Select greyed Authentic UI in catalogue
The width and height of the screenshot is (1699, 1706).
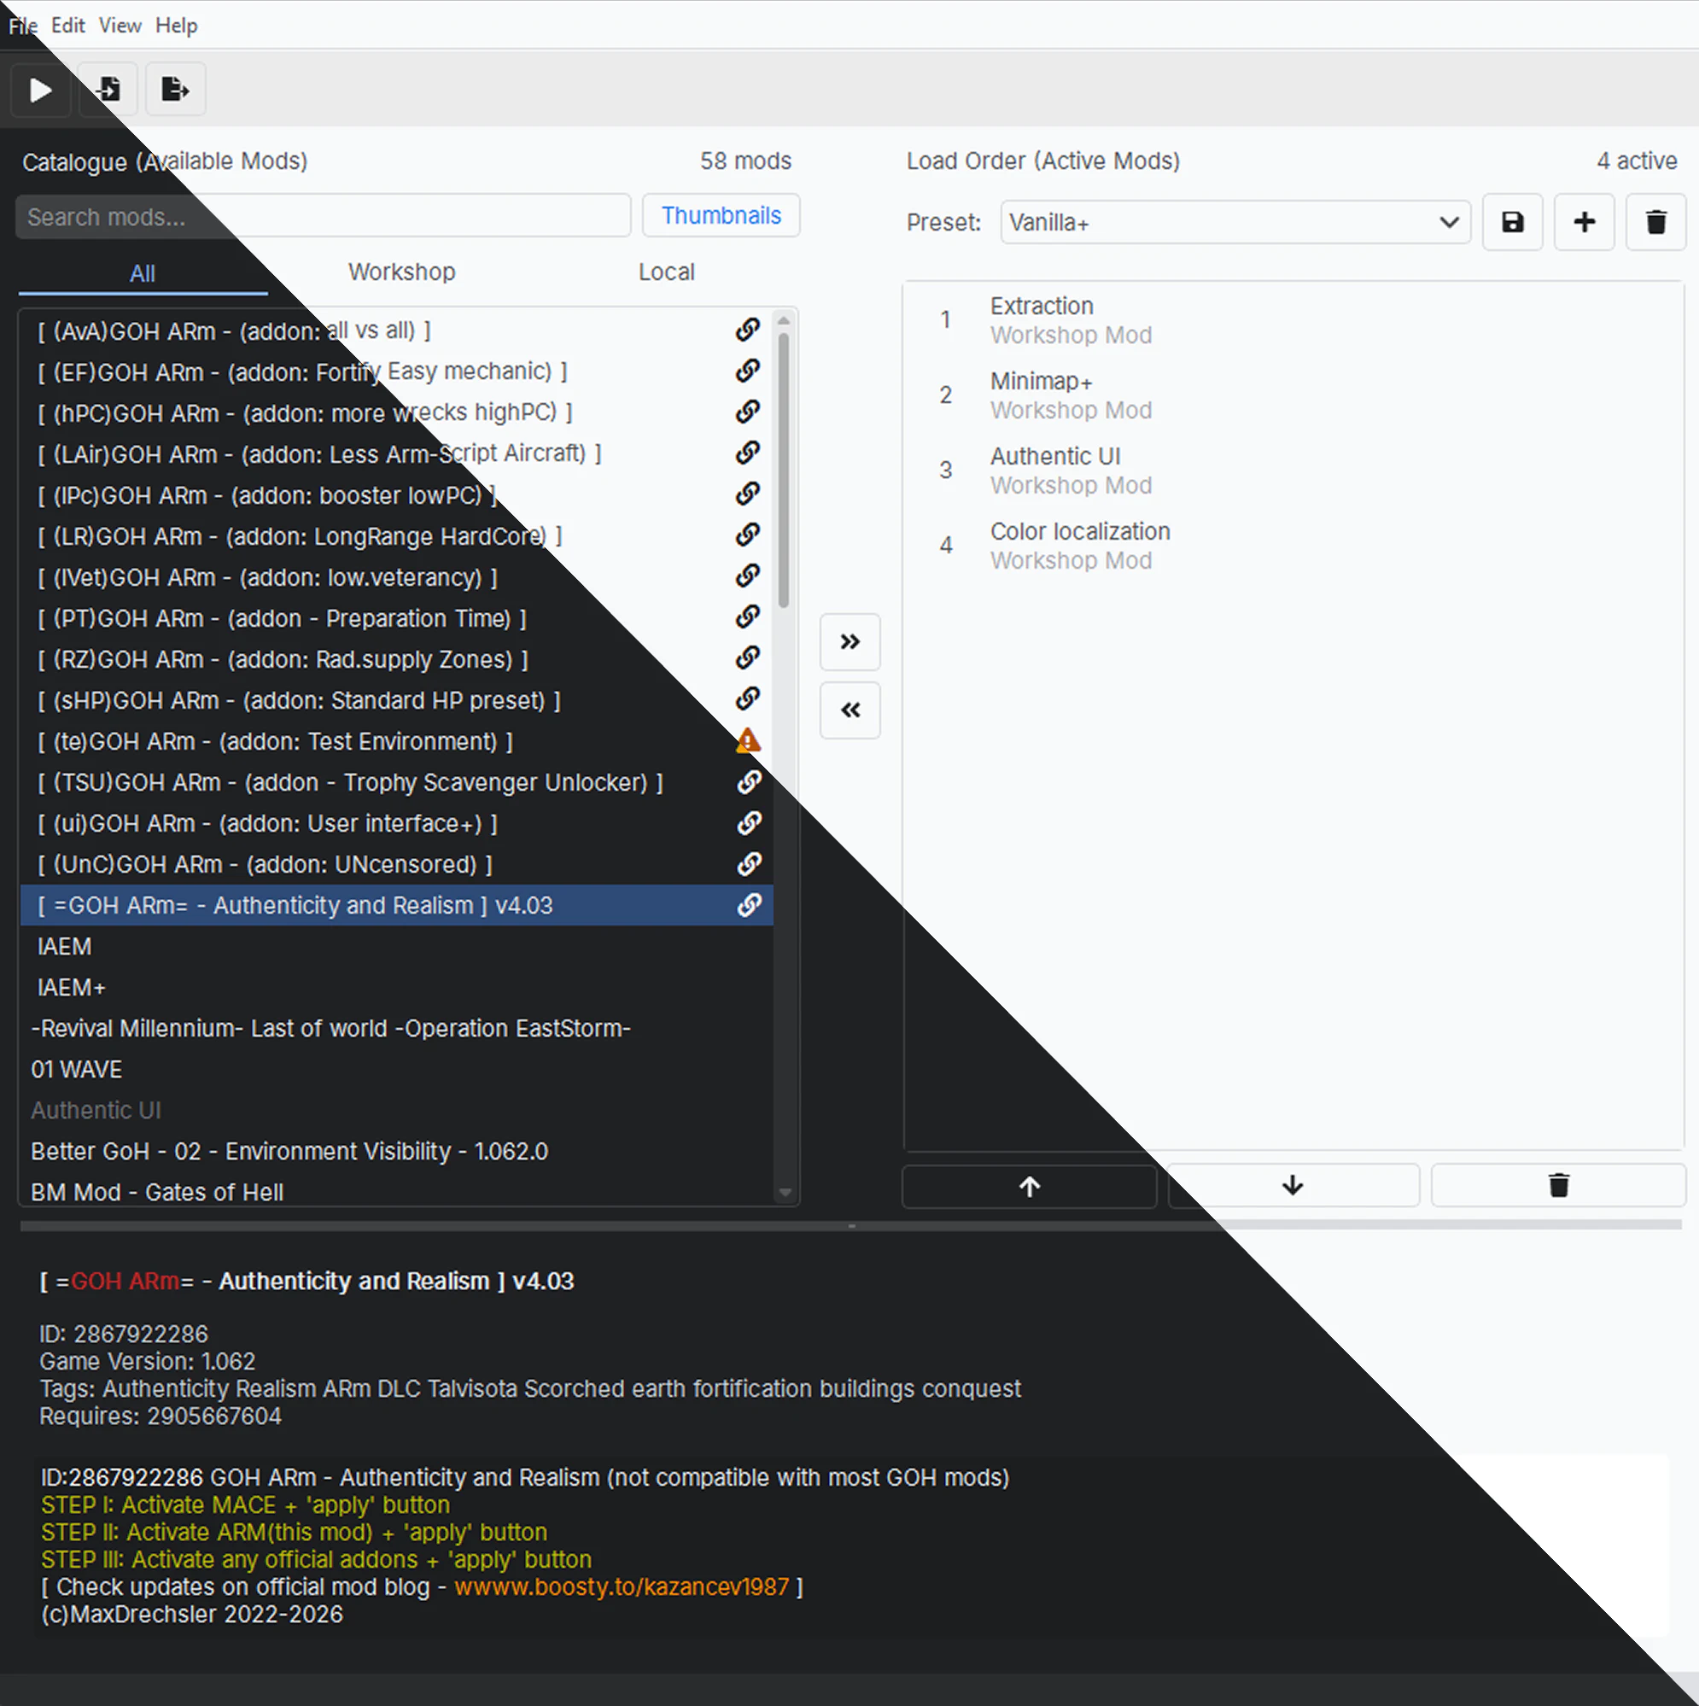(x=396, y=1110)
